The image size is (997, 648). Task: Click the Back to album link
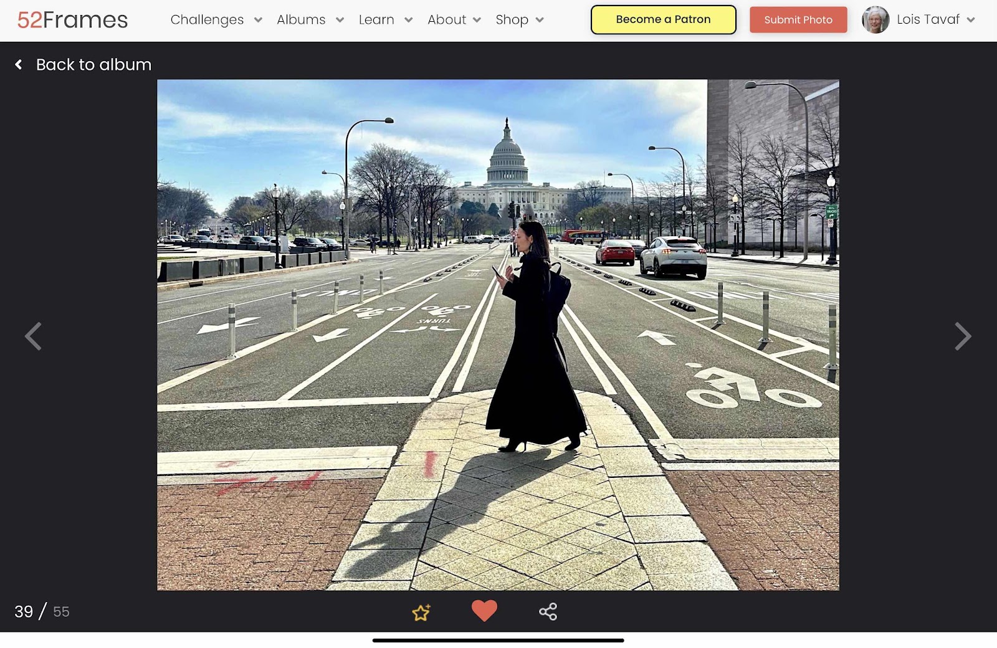(93, 64)
